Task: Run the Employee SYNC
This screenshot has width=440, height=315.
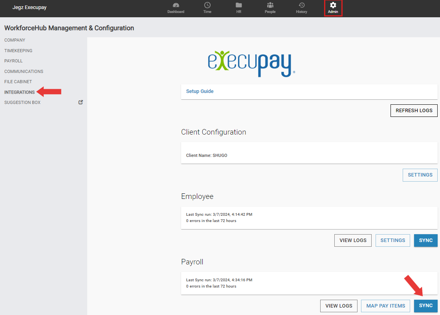Action: 425,240
